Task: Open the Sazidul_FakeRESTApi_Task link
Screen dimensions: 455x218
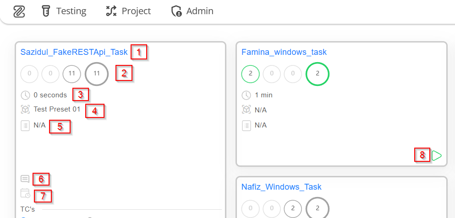Action: (x=74, y=52)
